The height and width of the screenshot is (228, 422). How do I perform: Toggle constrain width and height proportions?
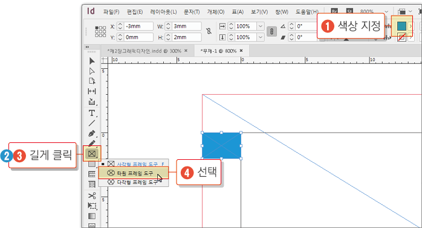pos(209,31)
